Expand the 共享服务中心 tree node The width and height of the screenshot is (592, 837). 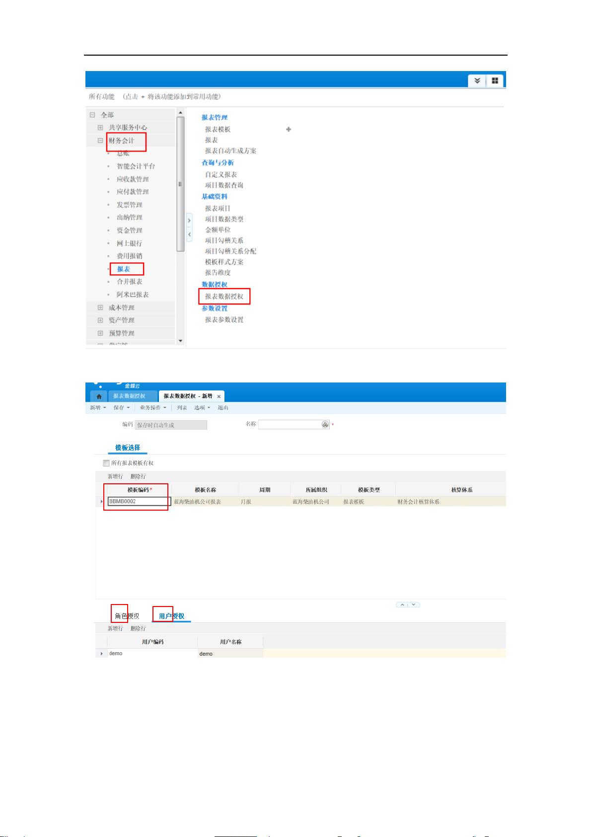point(100,128)
